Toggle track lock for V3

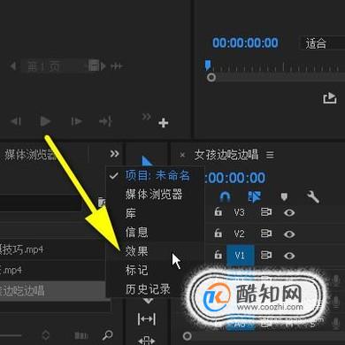218,211
